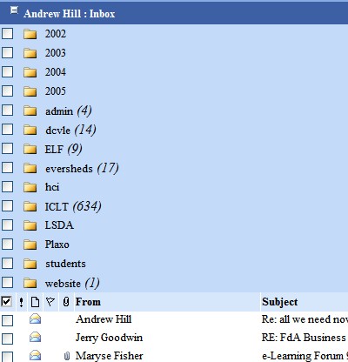Collapse the Andrew Hill Inbox folder list
This screenshot has height=362, width=348.
pyautogui.click(x=14, y=10)
